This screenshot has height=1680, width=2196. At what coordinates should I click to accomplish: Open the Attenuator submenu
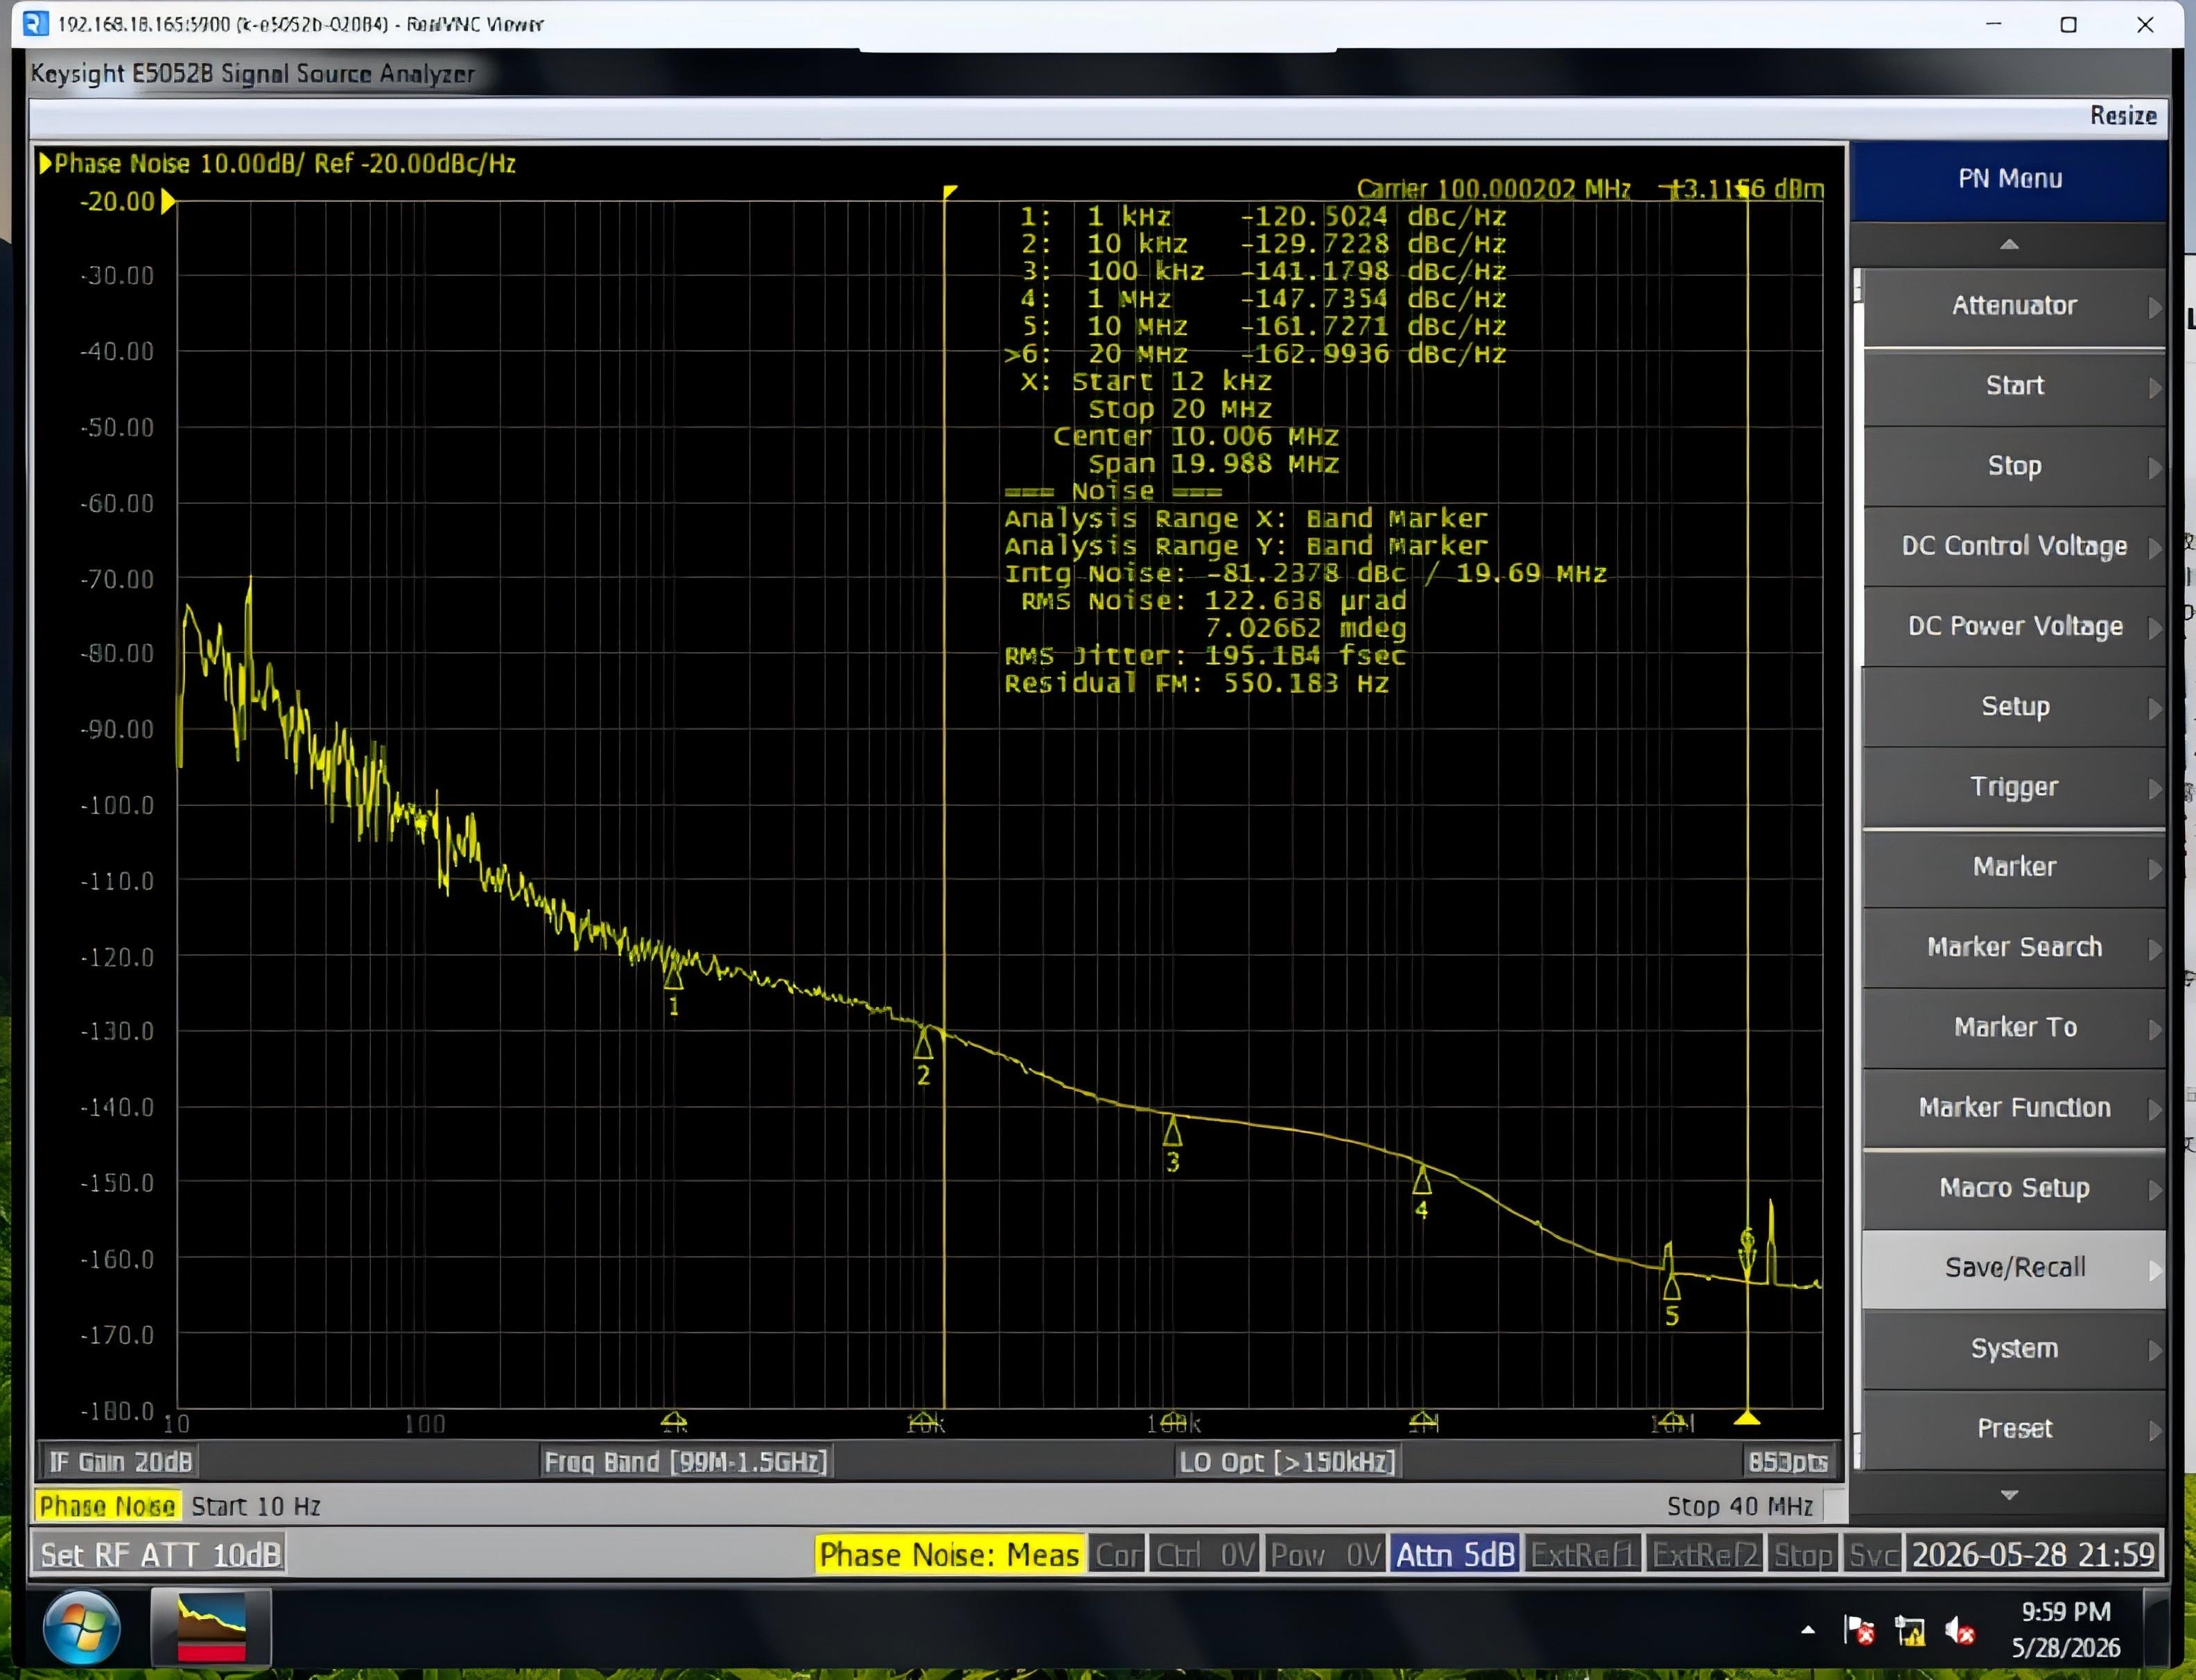point(2014,306)
